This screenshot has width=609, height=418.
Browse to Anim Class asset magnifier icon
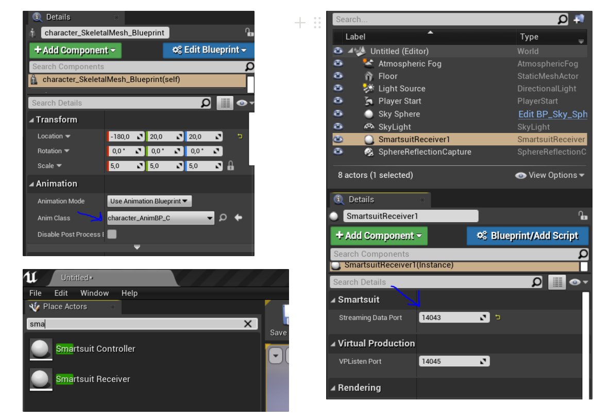[223, 218]
